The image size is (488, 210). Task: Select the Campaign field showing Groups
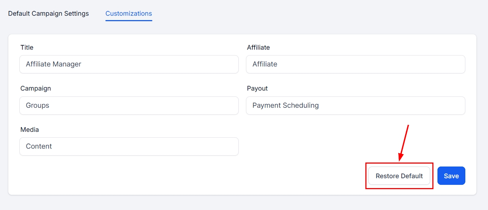pos(129,106)
